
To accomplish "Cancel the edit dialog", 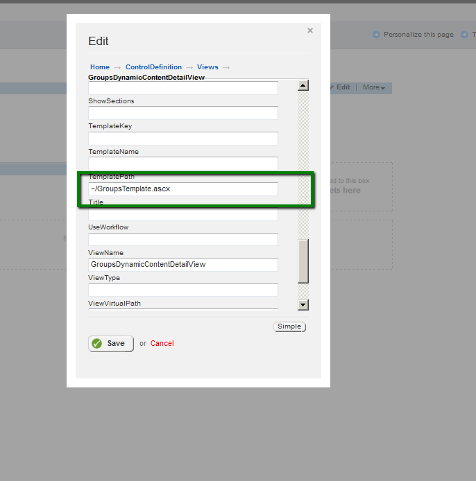I will coord(162,344).
